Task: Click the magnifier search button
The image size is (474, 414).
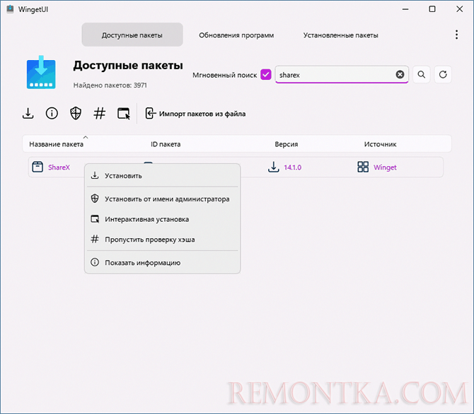Action: (x=422, y=75)
